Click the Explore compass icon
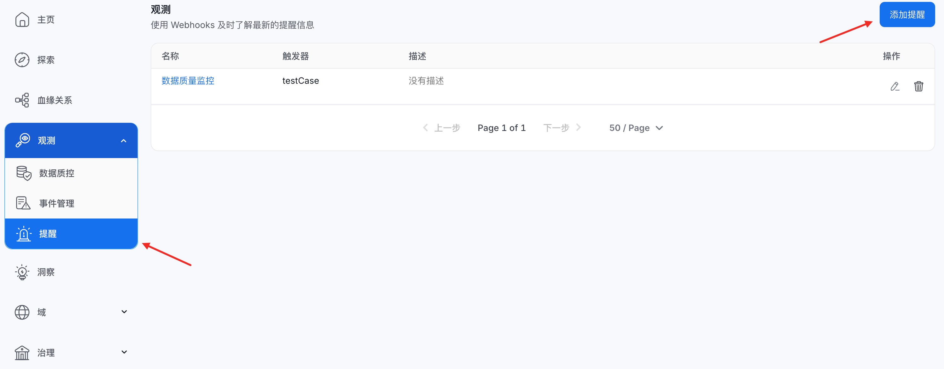Viewport: 944px width, 369px height. pos(22,60)
